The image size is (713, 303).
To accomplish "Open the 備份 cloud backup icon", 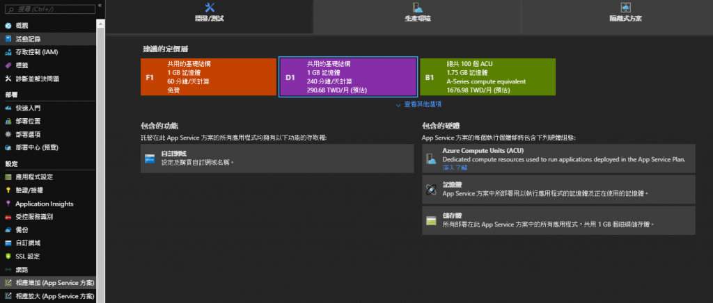I will [8, 230].
